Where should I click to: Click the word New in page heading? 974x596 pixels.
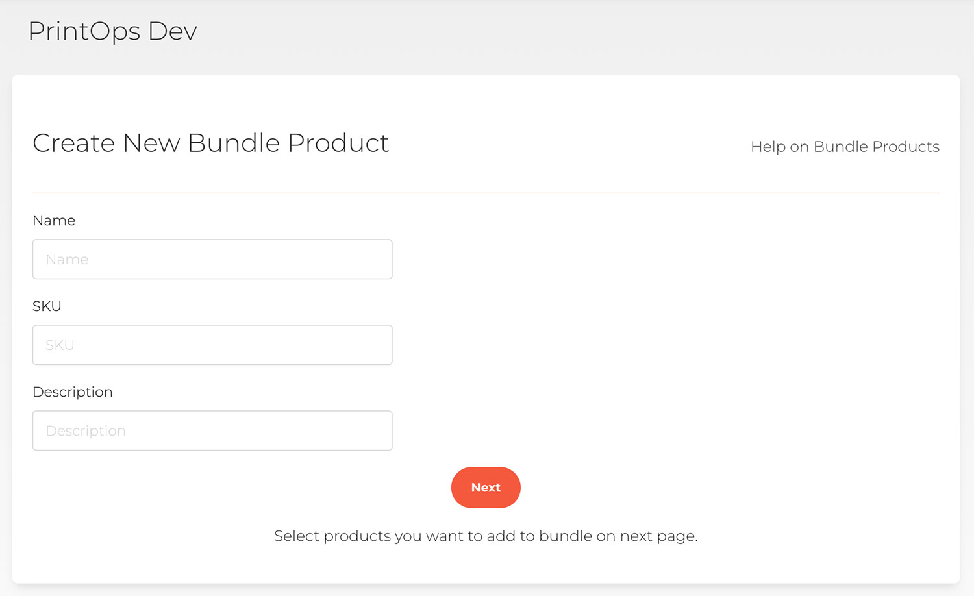click(x=151, y=143)
